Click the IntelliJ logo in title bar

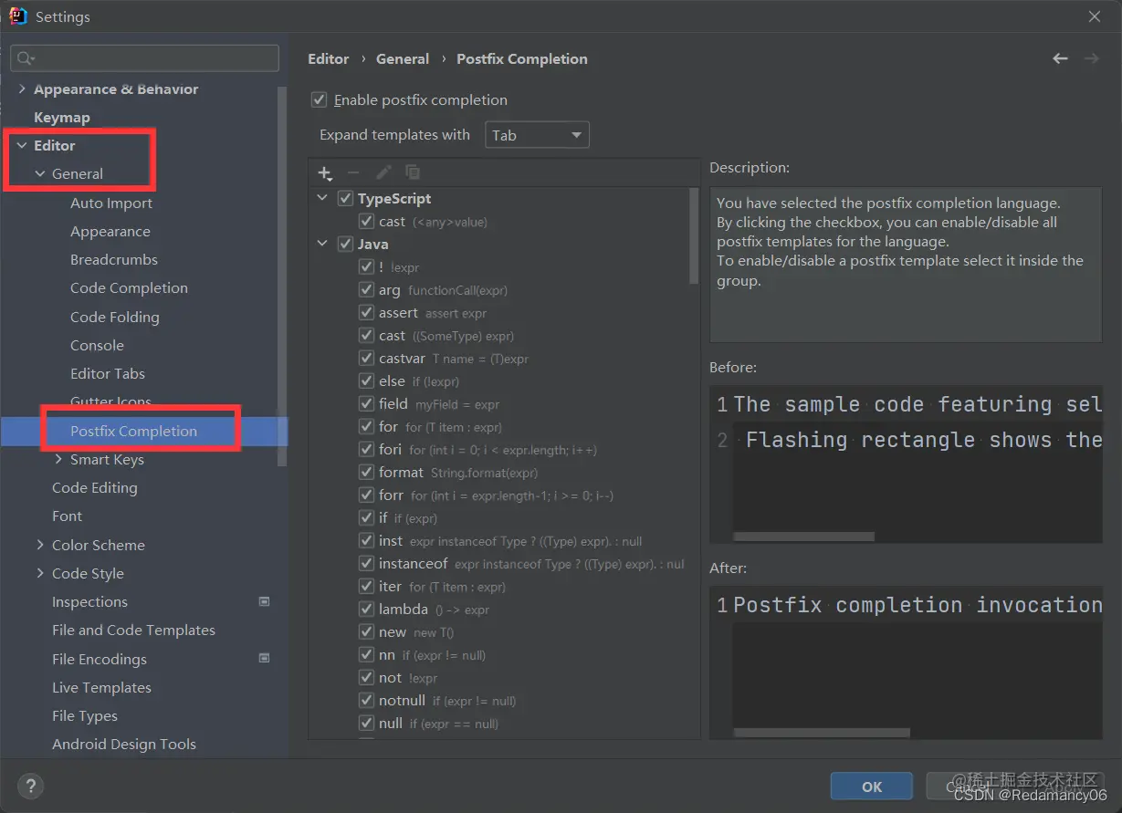tap(17, 16)
